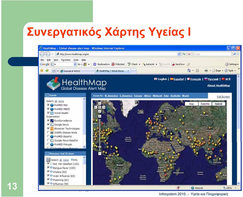Click the map pan right arrow
This screenshot has width=243, height=197.
(104, 107)
